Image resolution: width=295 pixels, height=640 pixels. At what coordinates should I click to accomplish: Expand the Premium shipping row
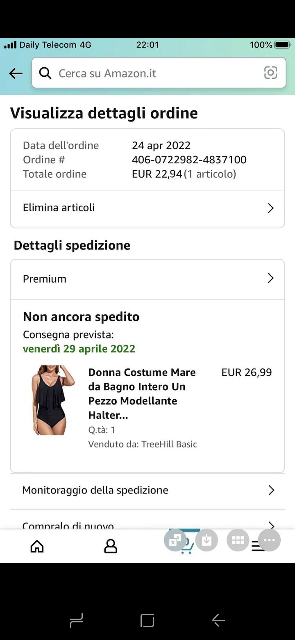(270, 279)
